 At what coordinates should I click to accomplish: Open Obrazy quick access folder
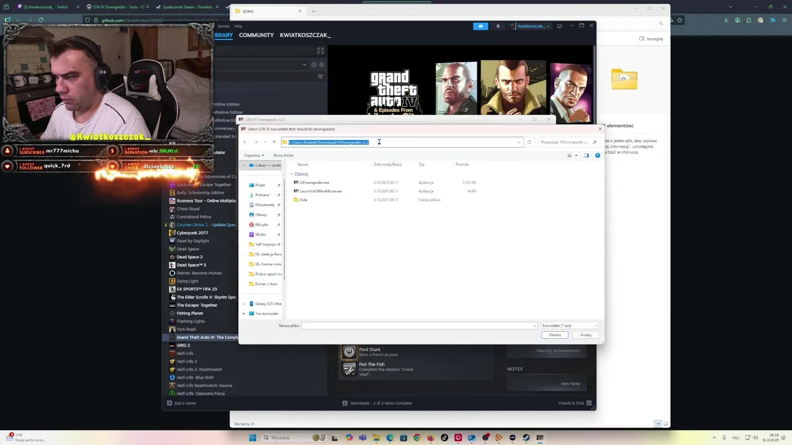tap(261, 214)
